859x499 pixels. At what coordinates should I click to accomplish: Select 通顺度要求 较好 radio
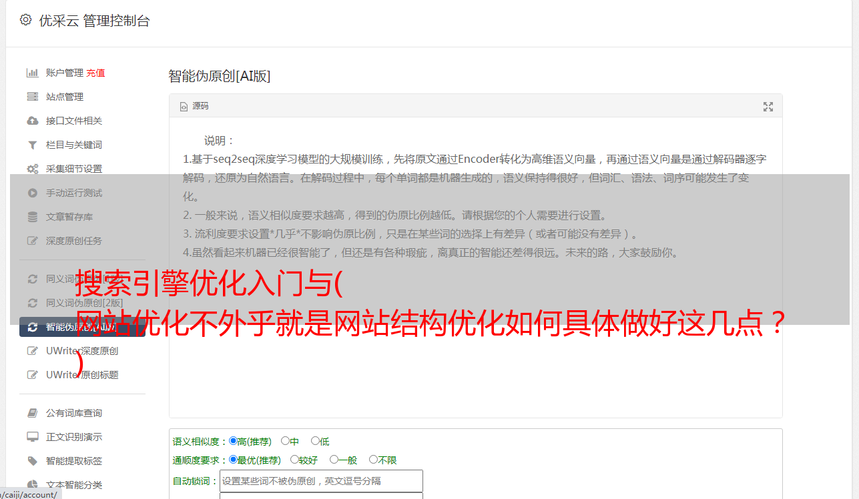point(294,460)
